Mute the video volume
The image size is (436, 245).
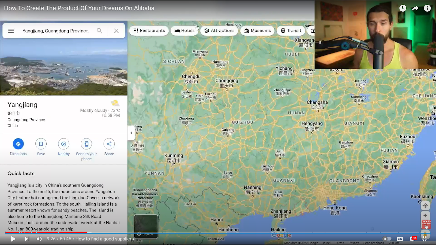(39, 239)
